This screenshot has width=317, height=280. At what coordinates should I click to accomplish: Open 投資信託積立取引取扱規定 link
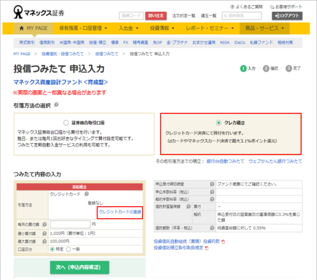[x=178, y=248]
